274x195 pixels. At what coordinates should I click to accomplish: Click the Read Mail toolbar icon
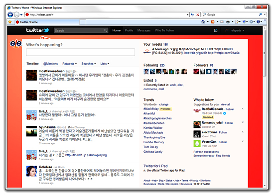point(222,22)
